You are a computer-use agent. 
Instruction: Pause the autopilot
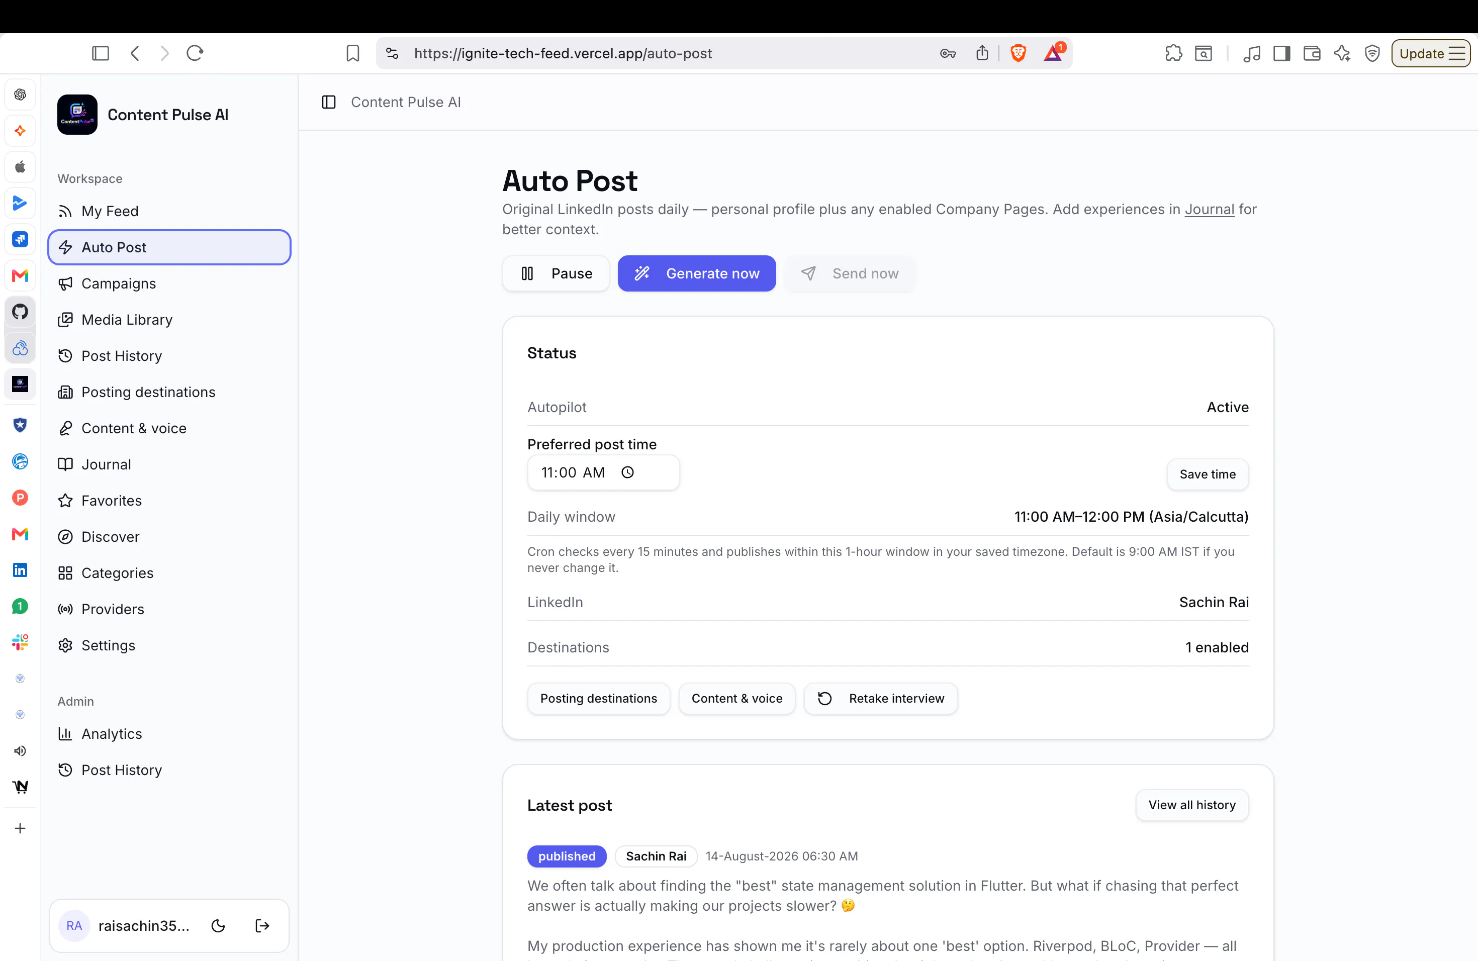coord(556,273)
